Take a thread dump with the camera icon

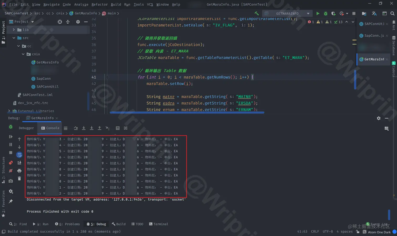[x=11, y=180]
